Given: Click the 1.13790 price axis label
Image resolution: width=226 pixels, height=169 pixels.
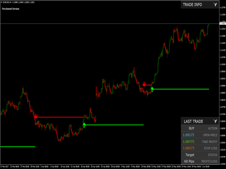Looking at the screenshot, I should tap(223, 7).
